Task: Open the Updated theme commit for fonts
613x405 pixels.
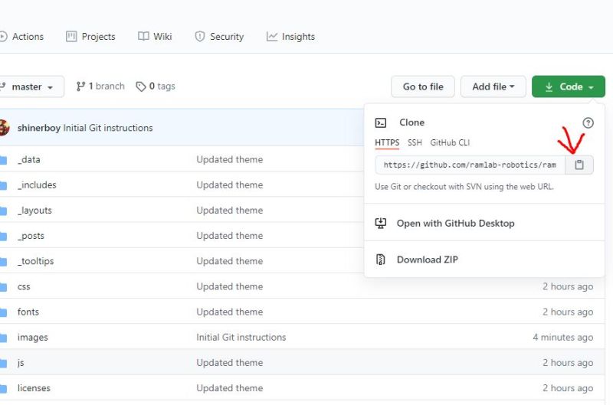Action: (x=229, y=312)
